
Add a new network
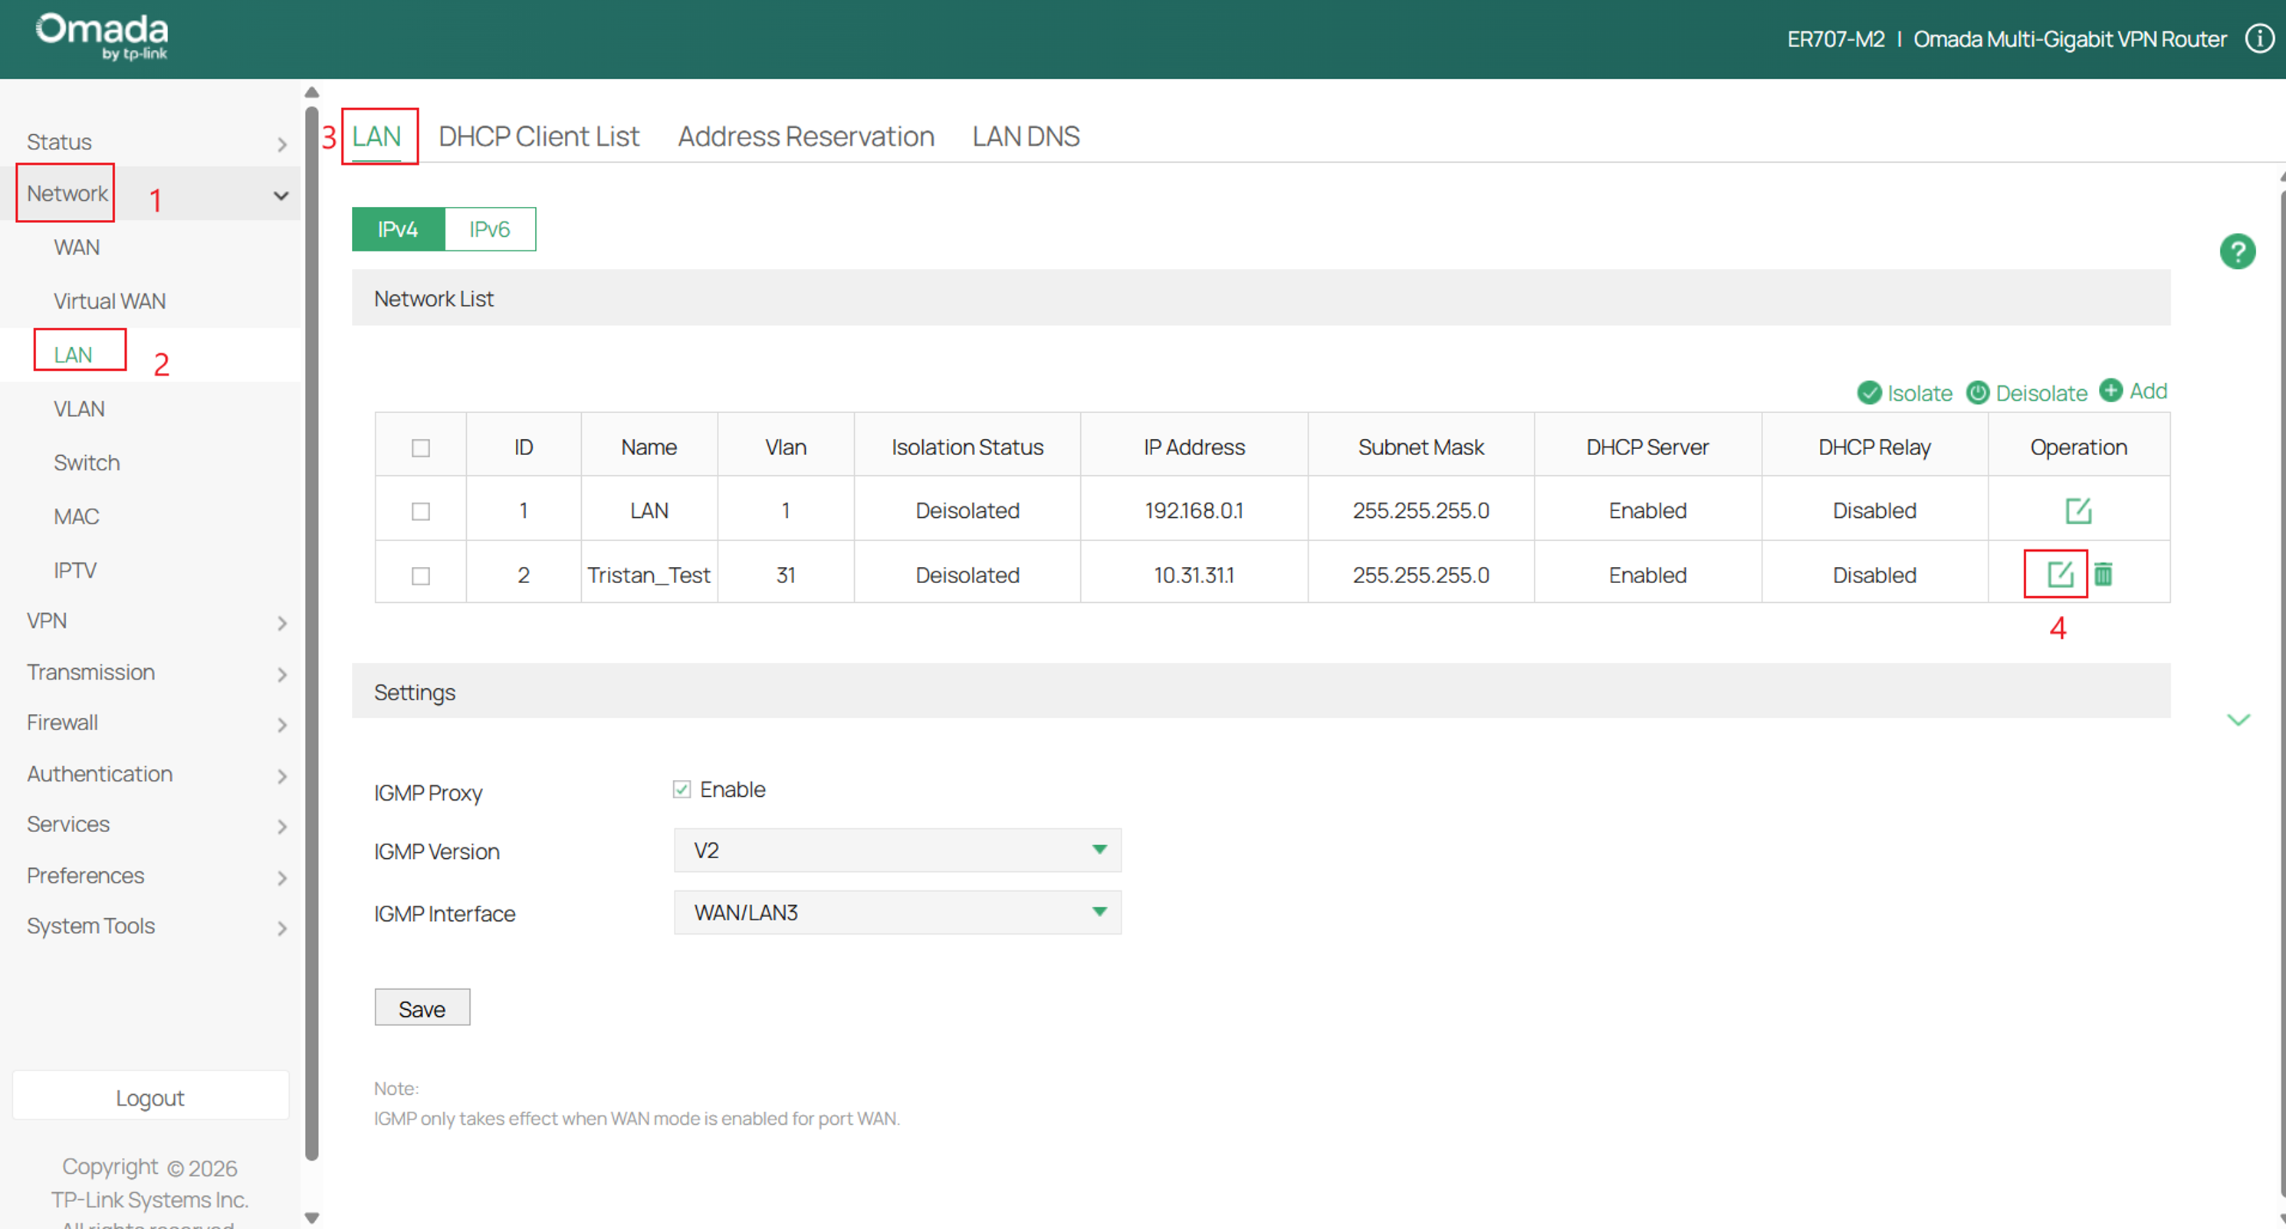click(x=2133, y=391)
